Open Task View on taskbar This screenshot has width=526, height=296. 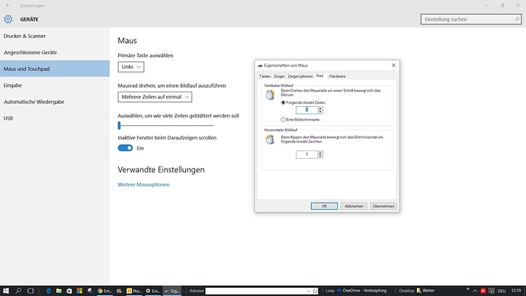[x=30, y=291]
